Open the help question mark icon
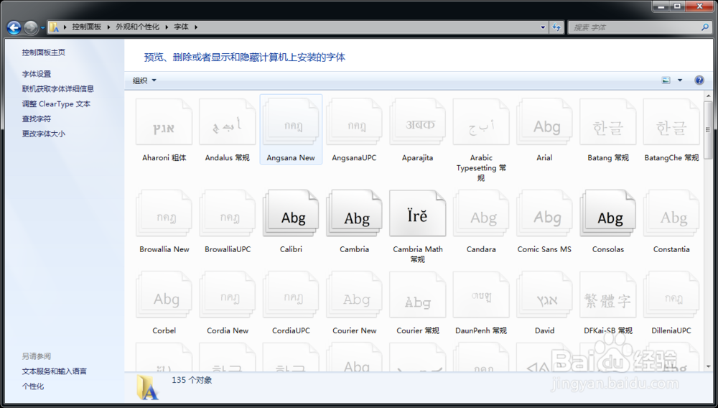Screen dimensions: 718x408 [x=699, y=80]
